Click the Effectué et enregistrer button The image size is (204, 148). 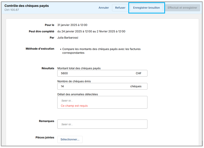point(182,8)
